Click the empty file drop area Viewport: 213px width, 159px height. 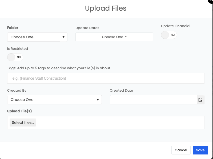pyautogui.click(x=120, y=123)
